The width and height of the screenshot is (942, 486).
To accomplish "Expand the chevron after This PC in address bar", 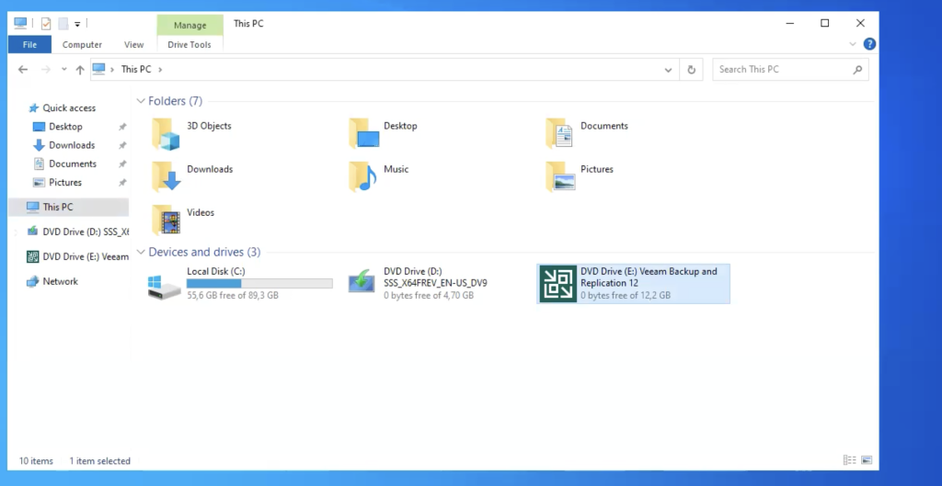I will click(x=160, y=69).
